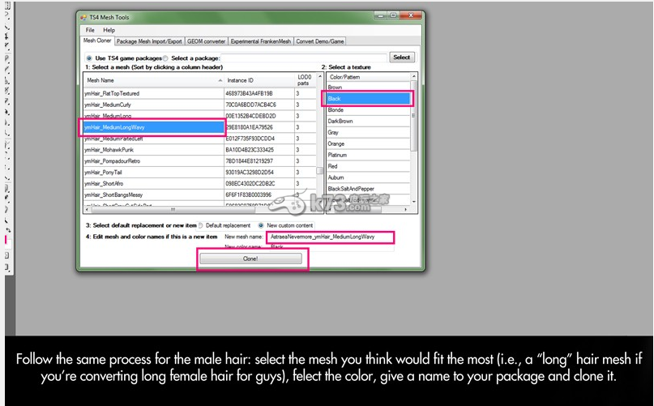Select the ymHair_MohawkPunk mesh row
The image size is (654, 406).
(x=152, y=150)
